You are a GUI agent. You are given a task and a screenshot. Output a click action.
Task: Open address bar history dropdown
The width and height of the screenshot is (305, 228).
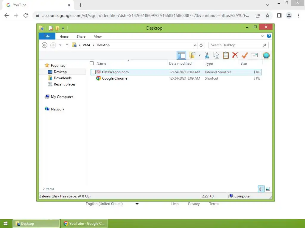[x=194, y=45]
